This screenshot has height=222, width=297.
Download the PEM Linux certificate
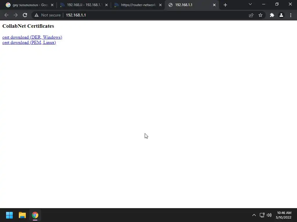click(x=29, y=42)
